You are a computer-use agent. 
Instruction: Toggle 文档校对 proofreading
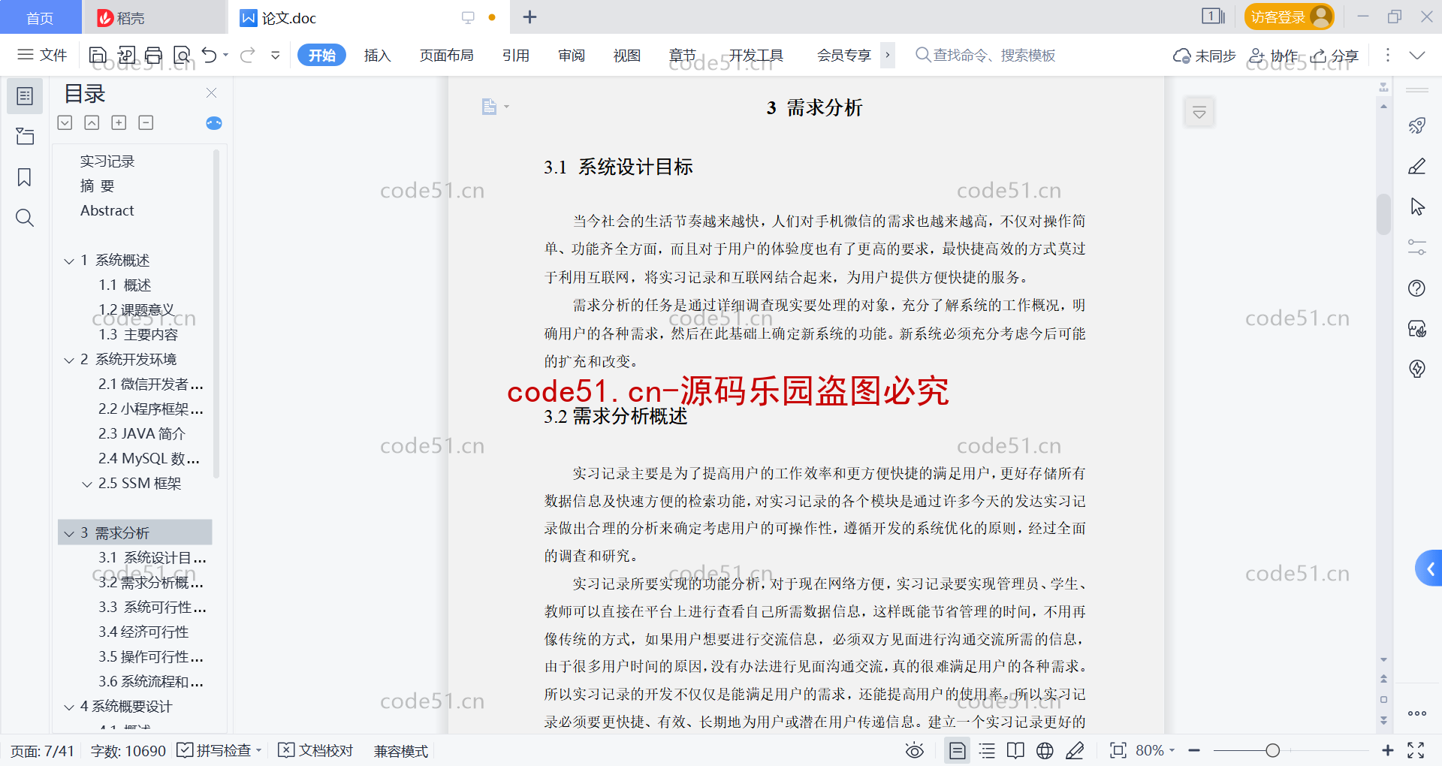(x=315, y=750)
